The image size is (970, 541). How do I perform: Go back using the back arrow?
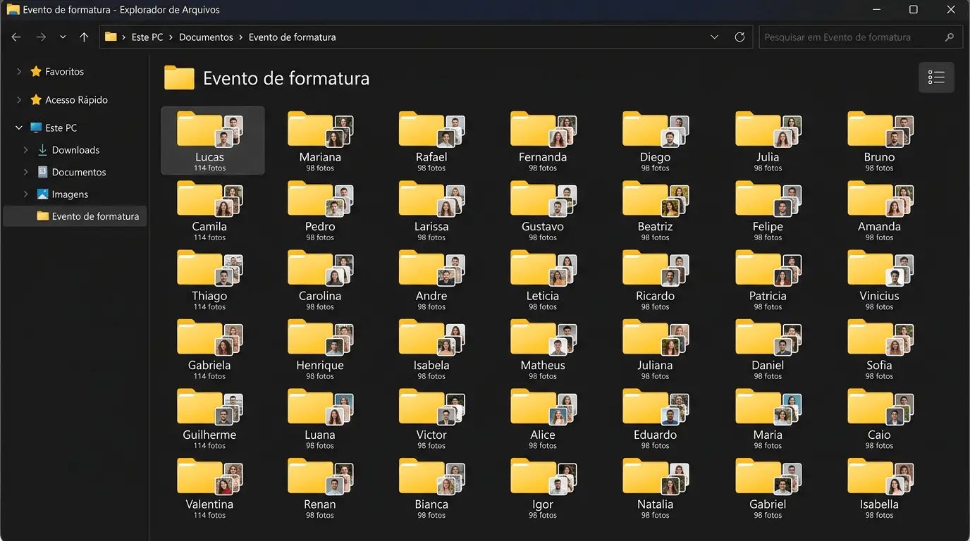coord(16,37)
